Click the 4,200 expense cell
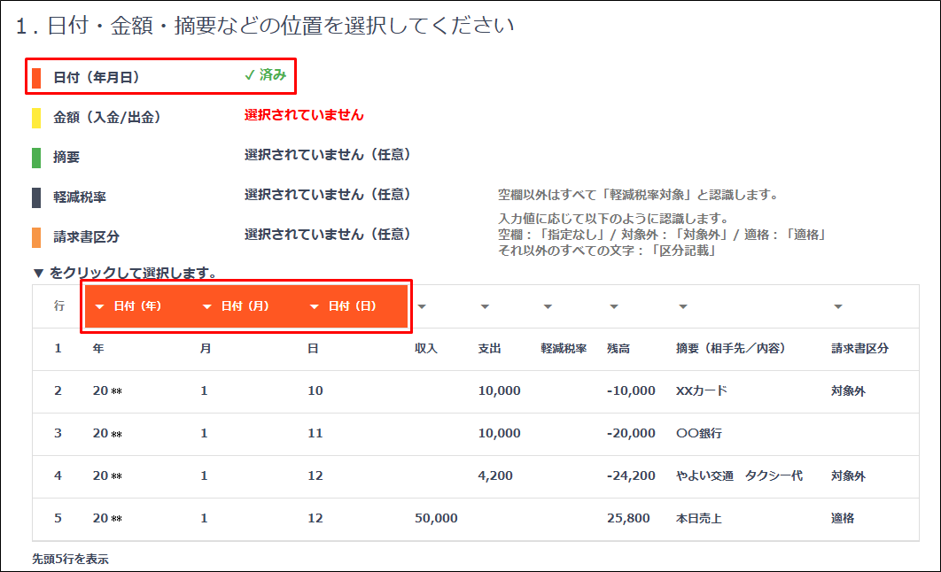Viewport: 941px width, 572px height. pyautogui.click(x=495, y=476)
